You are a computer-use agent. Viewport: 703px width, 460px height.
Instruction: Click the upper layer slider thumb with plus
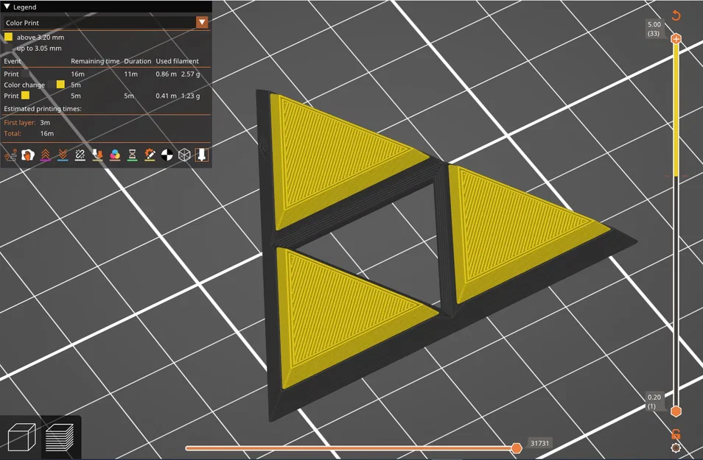click(x=676, y=39)
